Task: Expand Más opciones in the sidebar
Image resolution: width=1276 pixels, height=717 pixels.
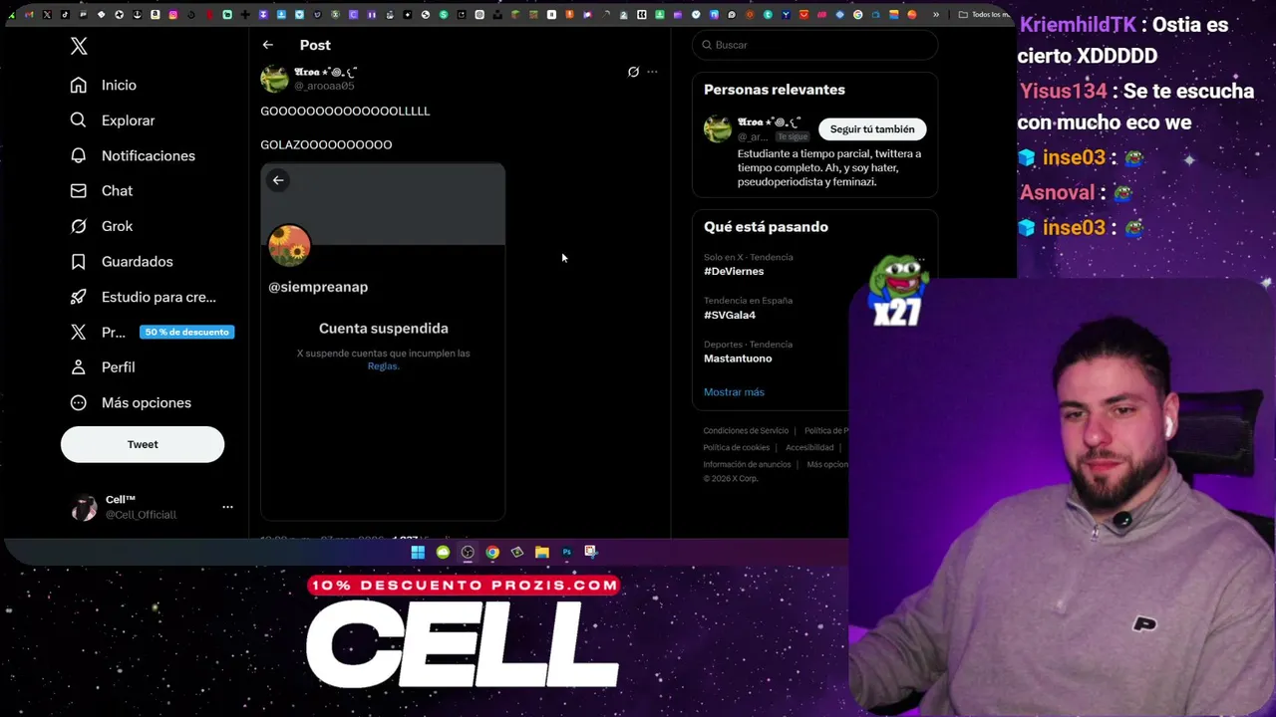Action: click(131, 402)
